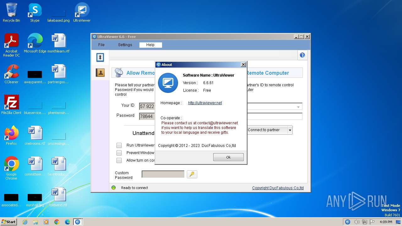The width and height of the screenshot is (402, 226).
Task: Open the File menu in UltraViewer
Action: [101, 45]
